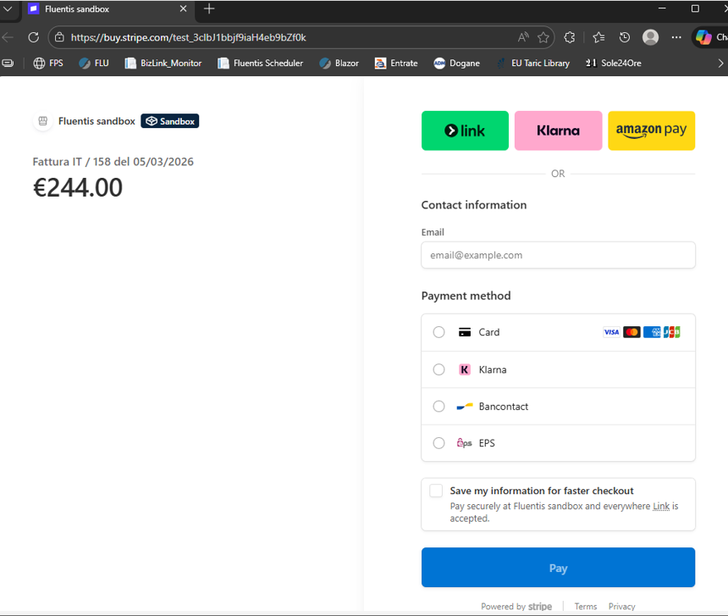Click the browser address bar URL

[189, 37]
